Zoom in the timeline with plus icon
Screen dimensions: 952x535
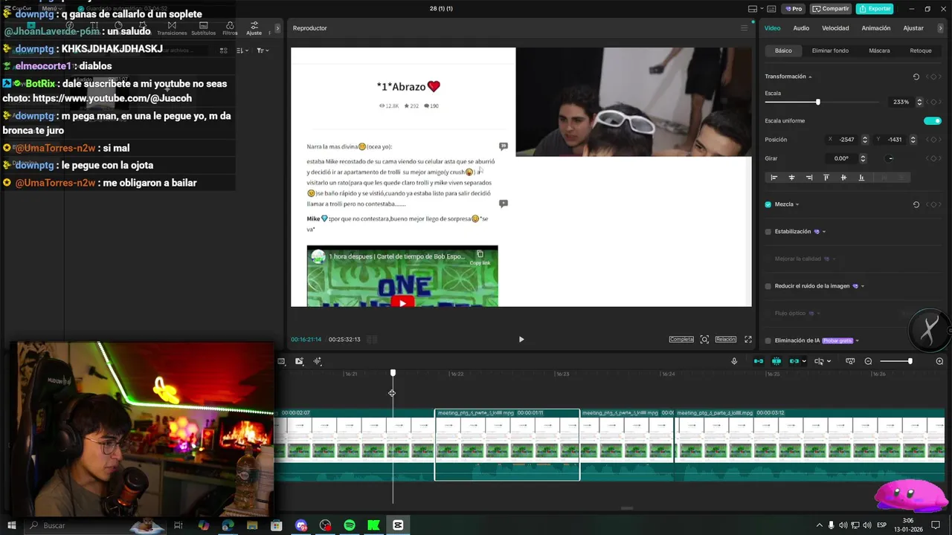click(x=939, y=361)
